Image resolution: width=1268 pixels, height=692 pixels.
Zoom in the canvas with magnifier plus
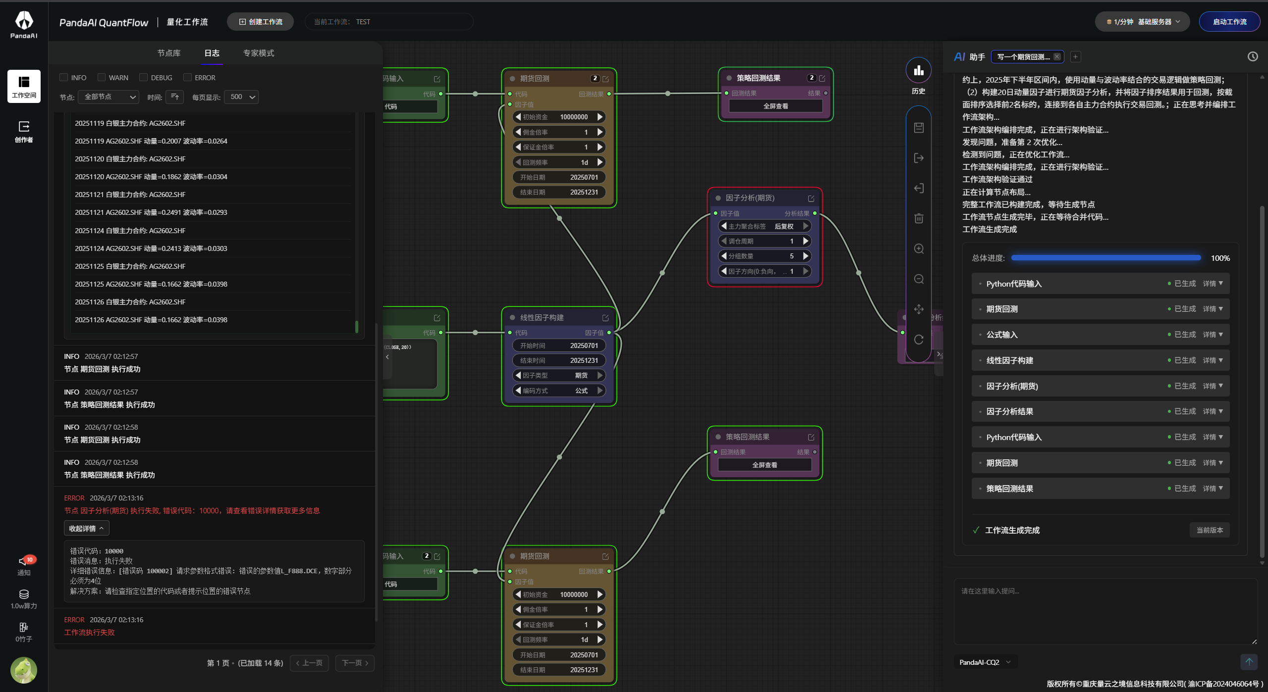tap(919, 248)
